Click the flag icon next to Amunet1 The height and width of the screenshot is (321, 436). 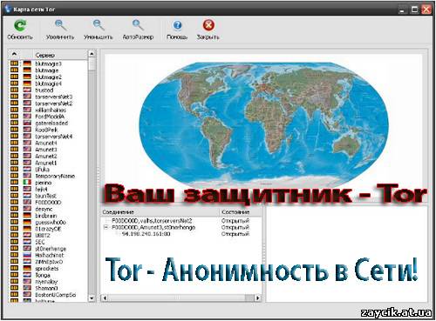[x=27, y=163]
